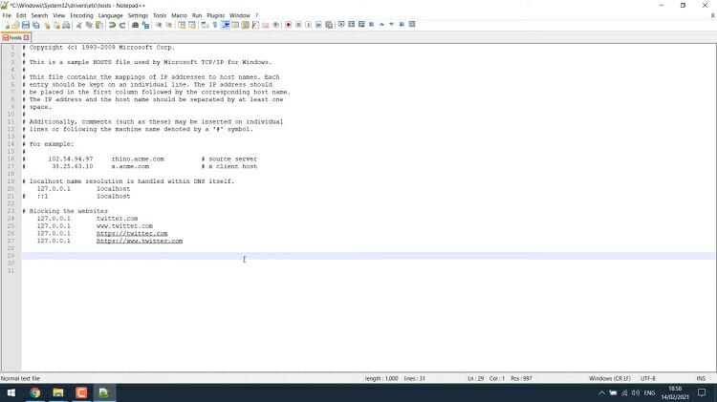Run macro multiple times icon
Image resolution: width=717 pixels, height=402 pixels.
[x=318, y=25]
